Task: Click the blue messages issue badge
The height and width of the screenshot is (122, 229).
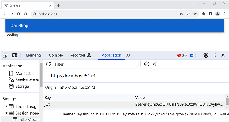Action: [193, 56]
